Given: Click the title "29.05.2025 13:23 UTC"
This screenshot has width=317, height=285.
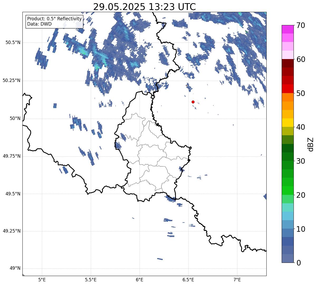Looking at the screenshot, I should [145, 7].
